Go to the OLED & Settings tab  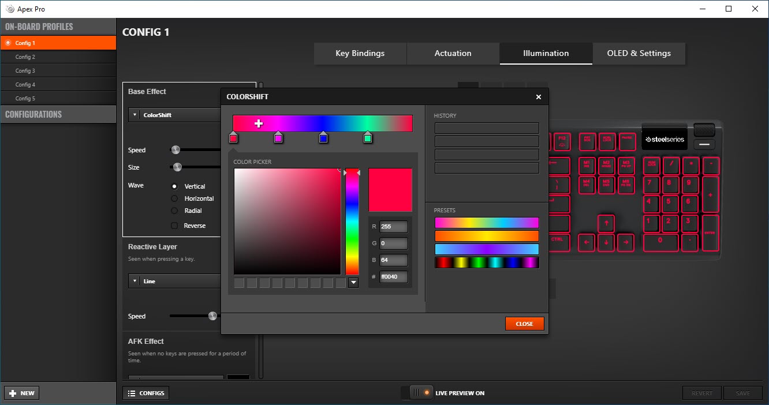639,53
